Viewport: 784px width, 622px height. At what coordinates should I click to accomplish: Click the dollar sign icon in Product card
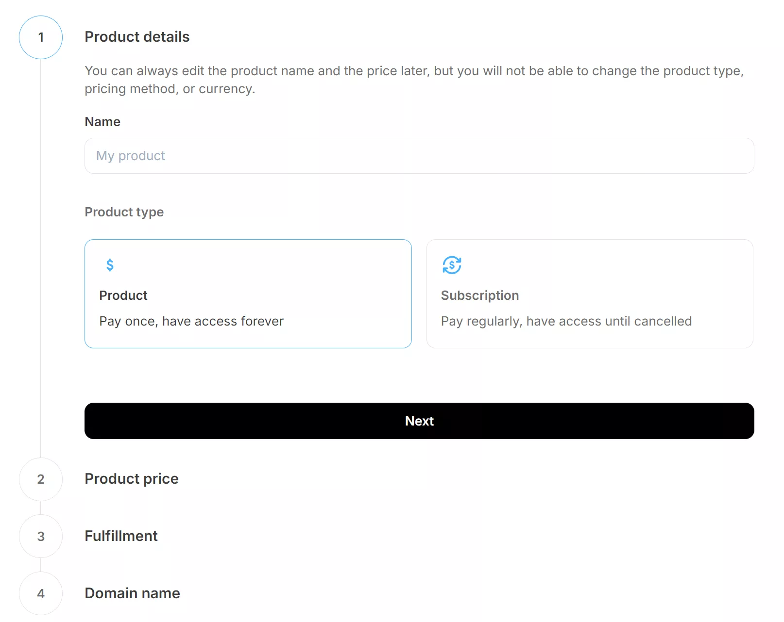pos(110,265)
